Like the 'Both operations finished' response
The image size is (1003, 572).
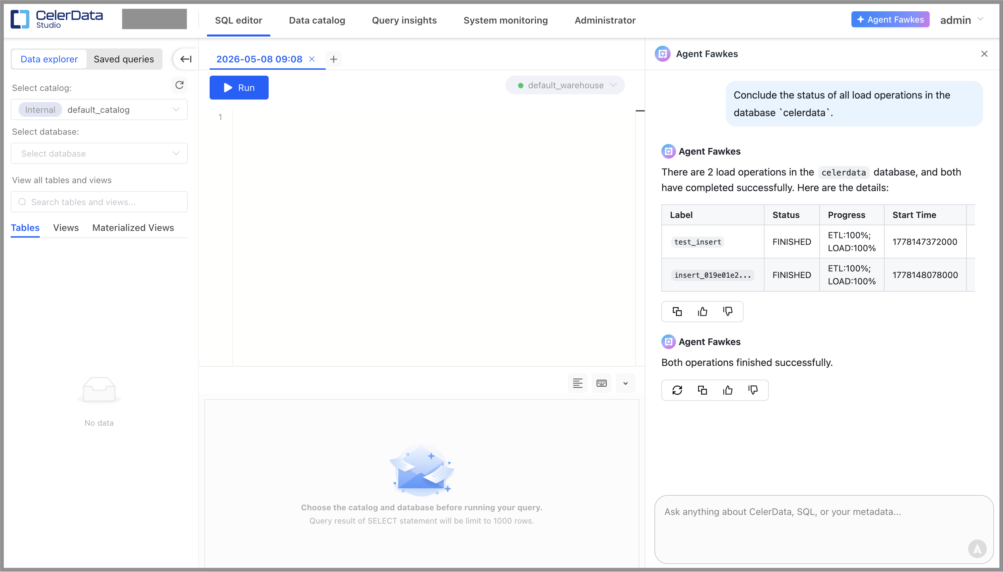pos(727,390)
